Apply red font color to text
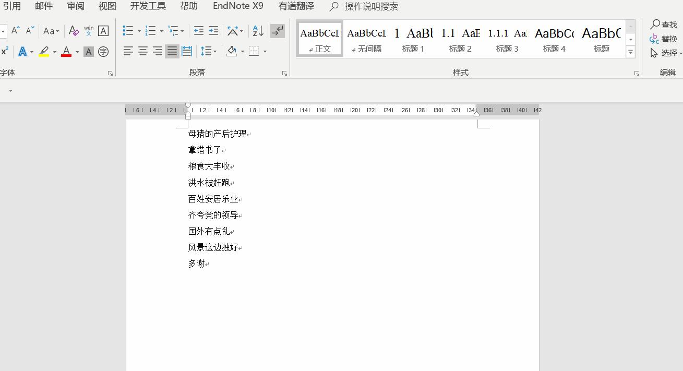The height and width of the screenshot is (371, 683). [x=66, y=52]
